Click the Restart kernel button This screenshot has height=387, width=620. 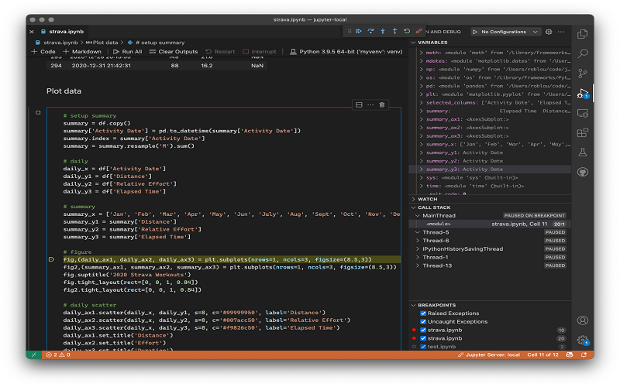coord(220,52)
